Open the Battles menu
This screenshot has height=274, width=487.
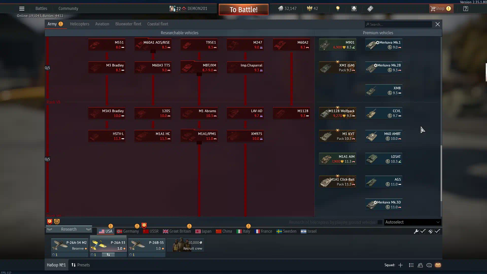click(x=41, y=9)
